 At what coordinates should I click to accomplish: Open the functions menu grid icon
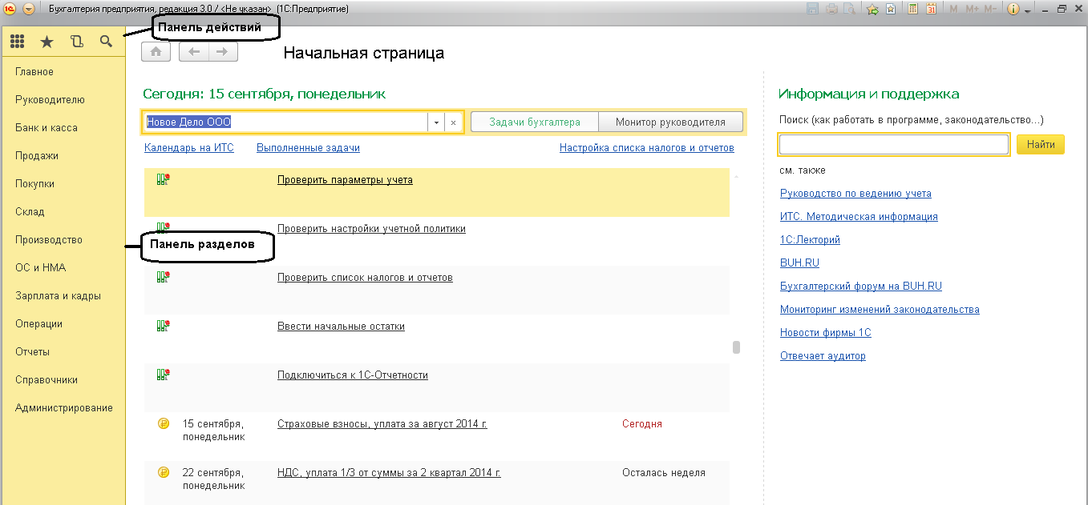17,42
